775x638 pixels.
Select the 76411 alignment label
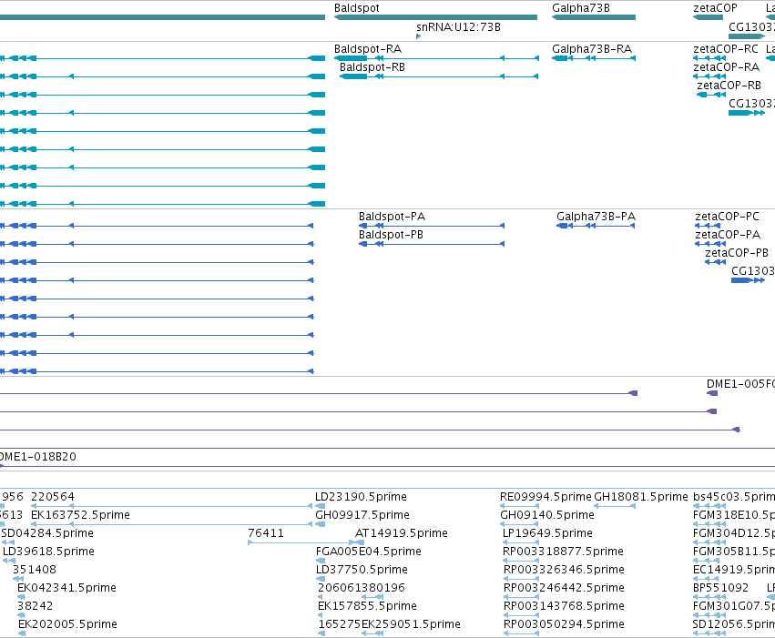point(266,533)
